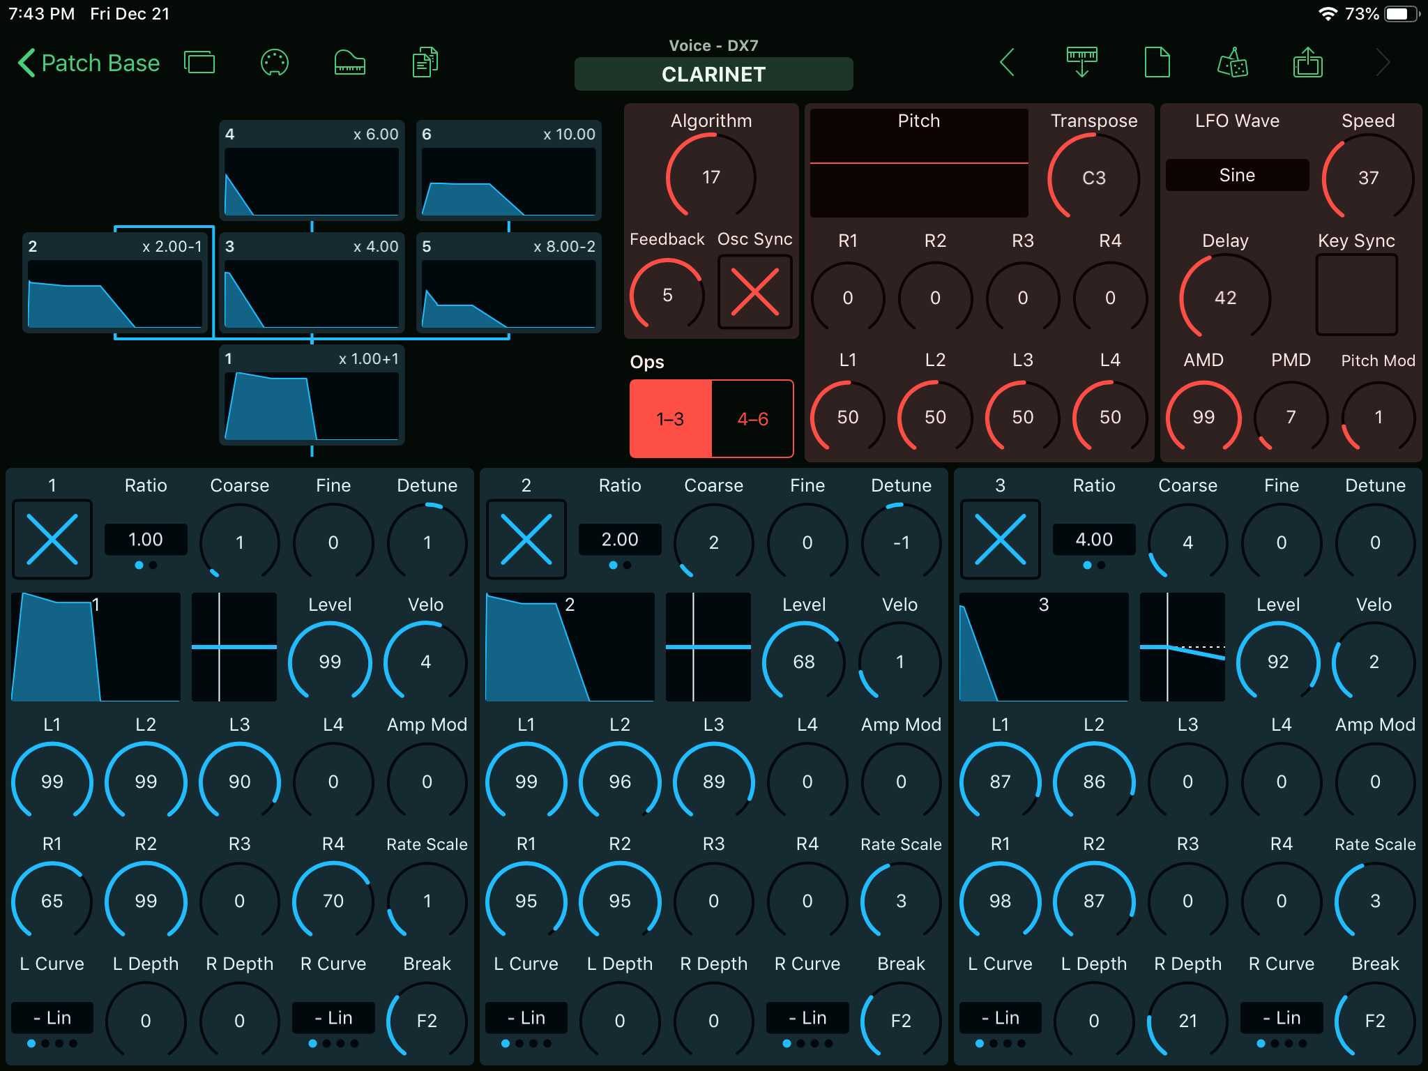The height and width of the screenshot is (1071, 1428).
Task: Select operator 5 envelope thumbnail
Action: [509, 282]
